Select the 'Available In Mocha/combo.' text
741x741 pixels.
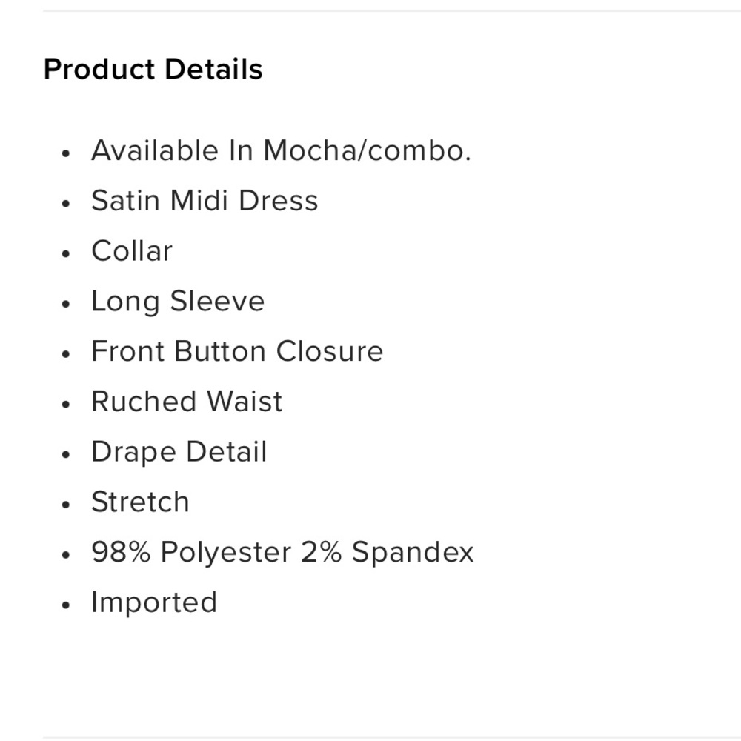[x=281, y=150]
